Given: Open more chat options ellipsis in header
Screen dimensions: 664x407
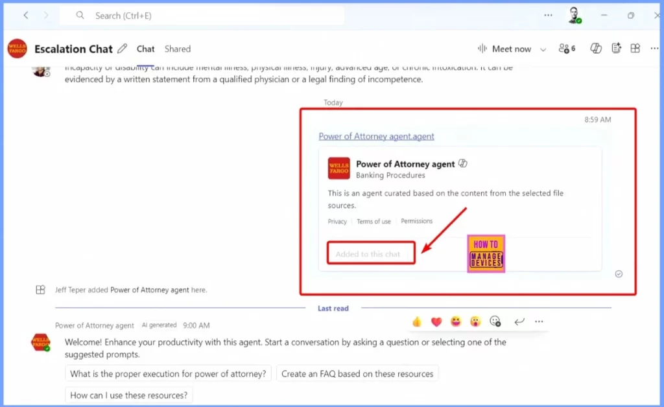Looking at the screenshot, I should [654, 48].
